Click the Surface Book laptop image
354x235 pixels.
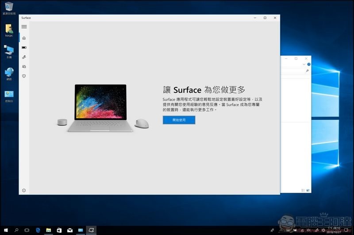tap(100, 108)
